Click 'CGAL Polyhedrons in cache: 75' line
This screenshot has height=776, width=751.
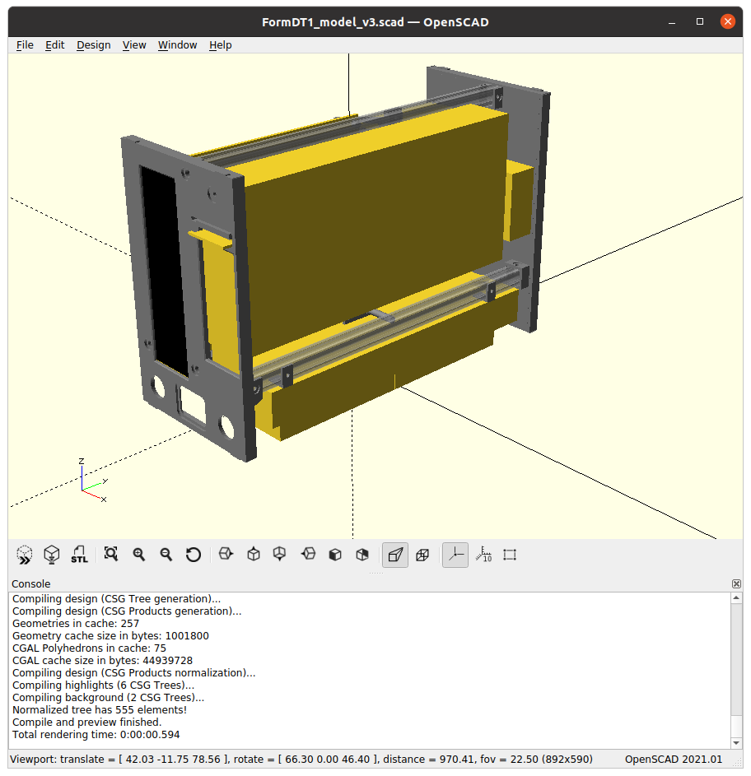89,648
